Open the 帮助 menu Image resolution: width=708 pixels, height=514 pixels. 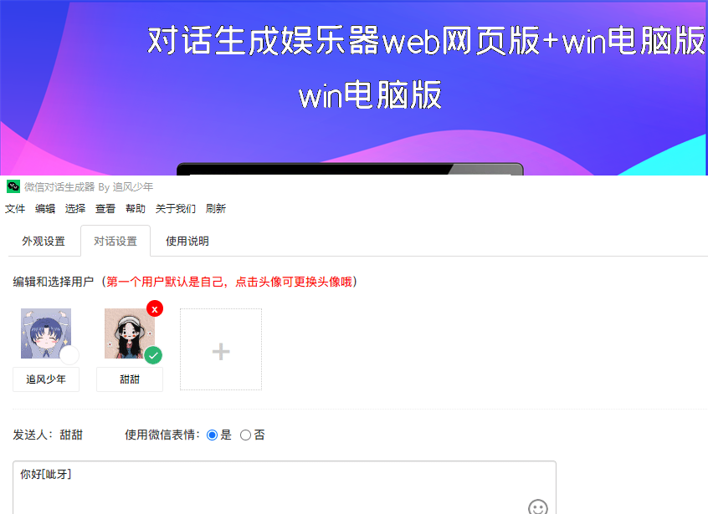coord(136,208)
